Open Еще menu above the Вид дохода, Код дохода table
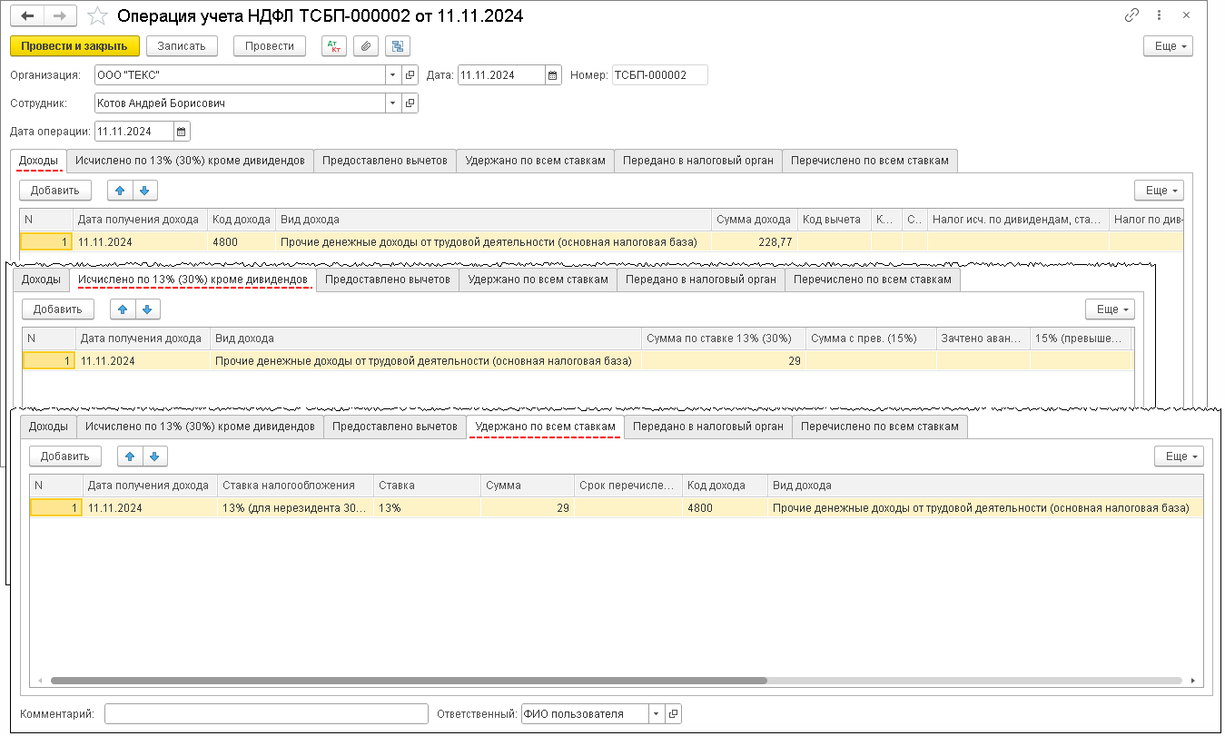 [1179, 456]
